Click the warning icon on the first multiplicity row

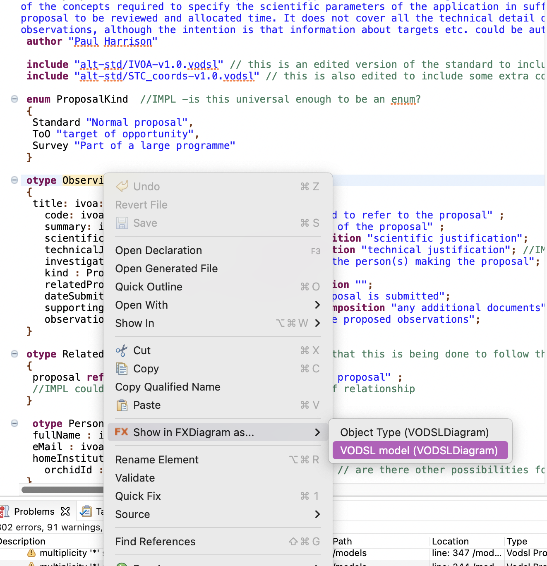tap(31, 553)
